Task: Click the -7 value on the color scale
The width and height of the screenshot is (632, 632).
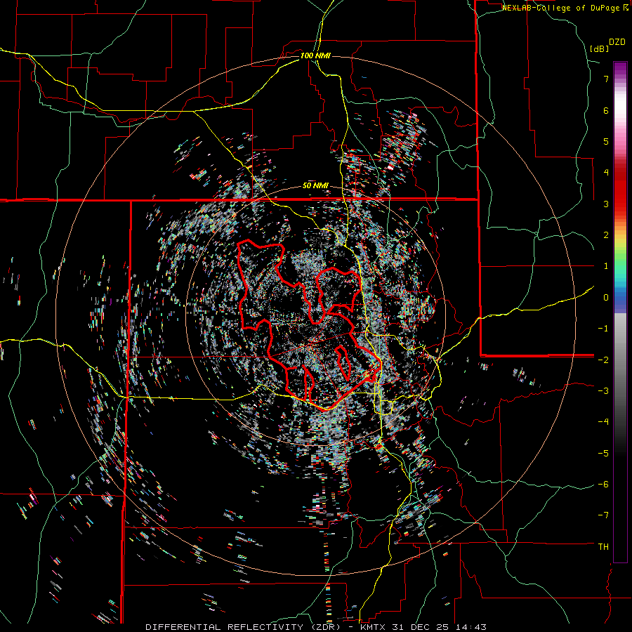Action: (x=603, y=515)
